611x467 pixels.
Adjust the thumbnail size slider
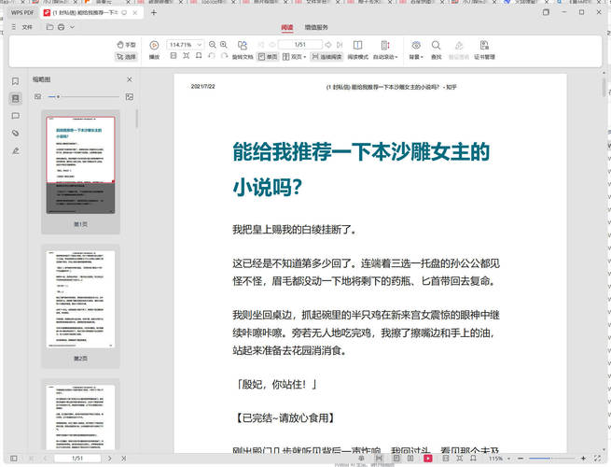pyautogui.click(x=59, y=96)
